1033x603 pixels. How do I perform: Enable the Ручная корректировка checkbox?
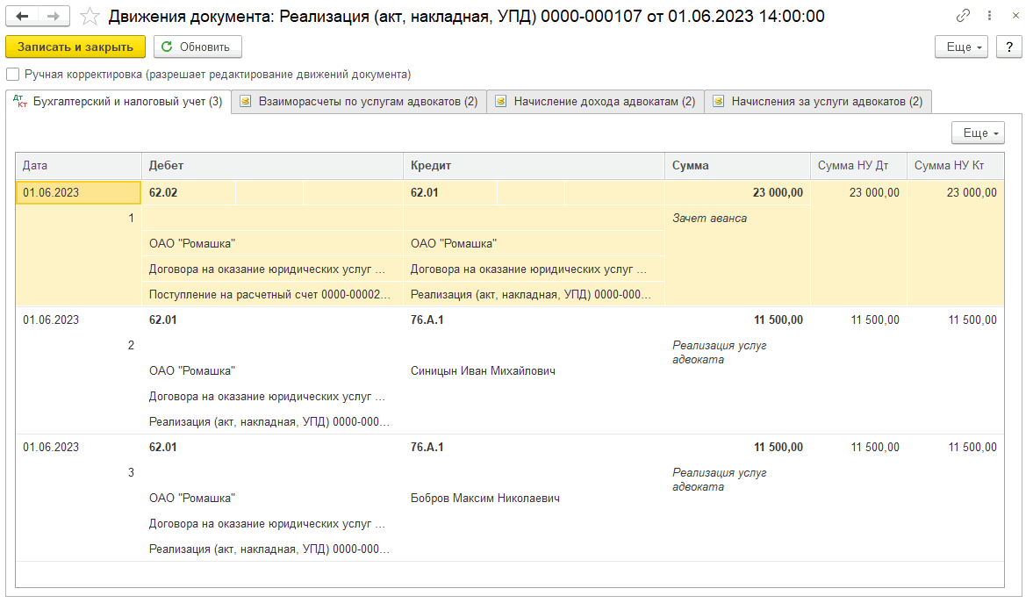tap(13, 75)
